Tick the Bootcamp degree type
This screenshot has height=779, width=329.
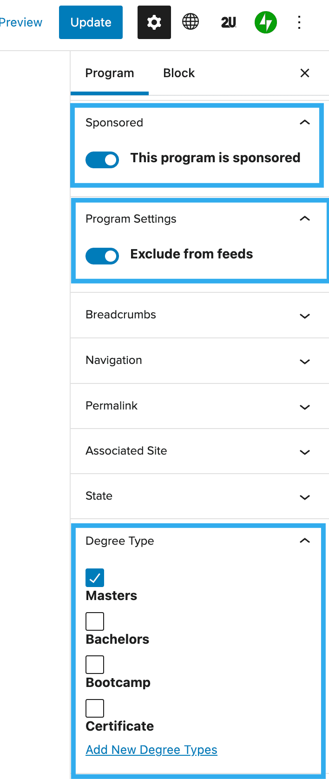click(95, 665)
